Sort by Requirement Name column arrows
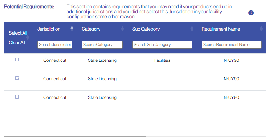 (x=261, y=29)
